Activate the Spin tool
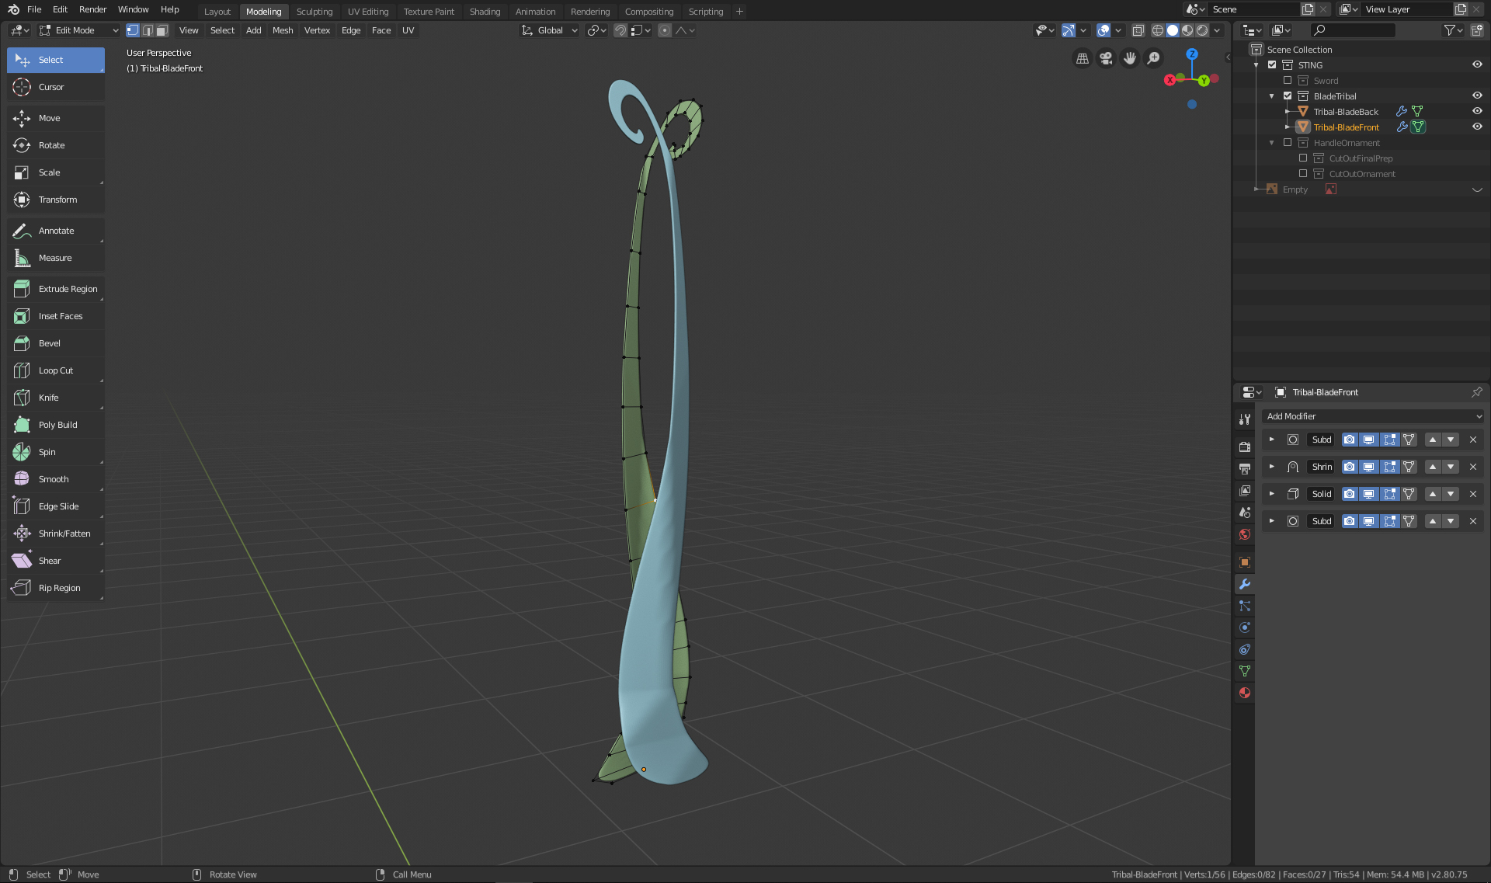 click(47, 452)
